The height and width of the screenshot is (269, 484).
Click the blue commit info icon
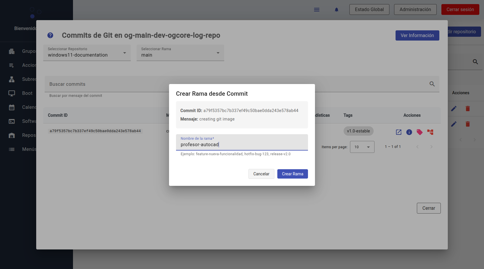point(409,132)
